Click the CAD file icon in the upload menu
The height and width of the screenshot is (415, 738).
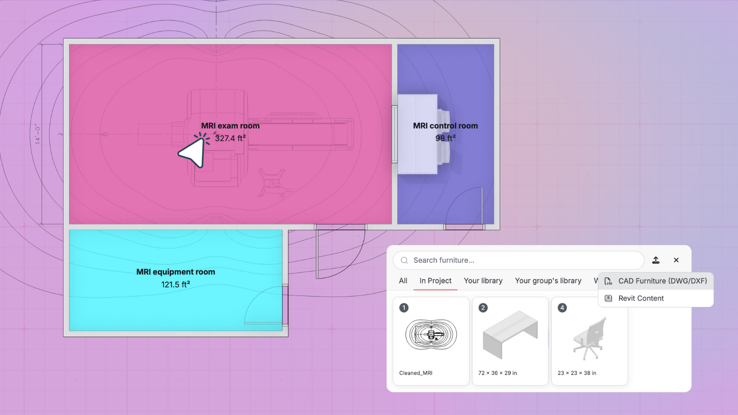click(x=608, y=281)
